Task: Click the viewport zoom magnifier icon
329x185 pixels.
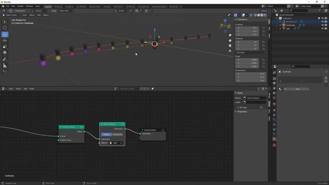Action: pos(230,35)
